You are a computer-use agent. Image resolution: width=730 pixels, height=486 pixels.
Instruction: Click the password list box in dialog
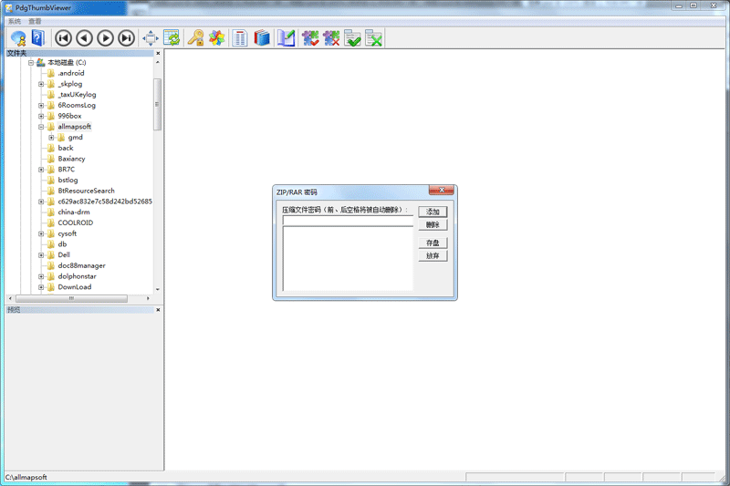(348, 259)
